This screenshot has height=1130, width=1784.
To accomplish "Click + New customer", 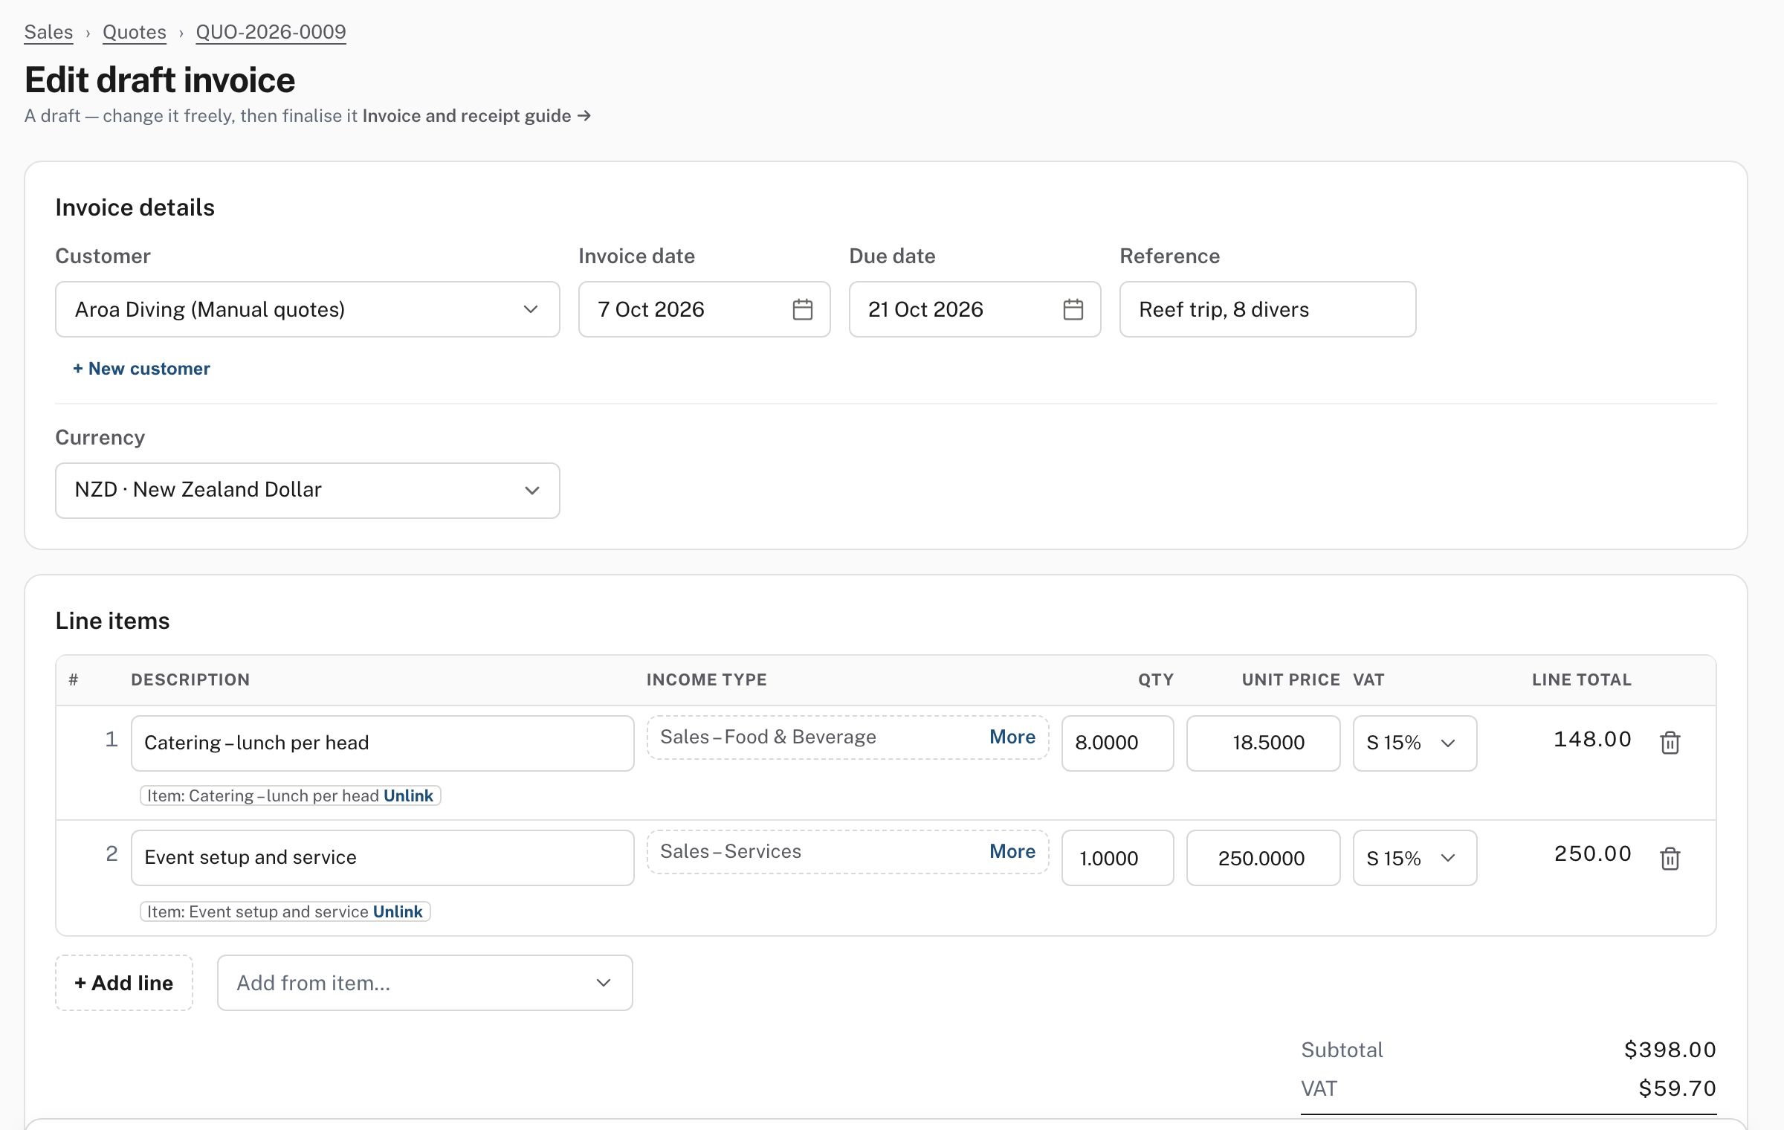I will click(x=141, y=369).
